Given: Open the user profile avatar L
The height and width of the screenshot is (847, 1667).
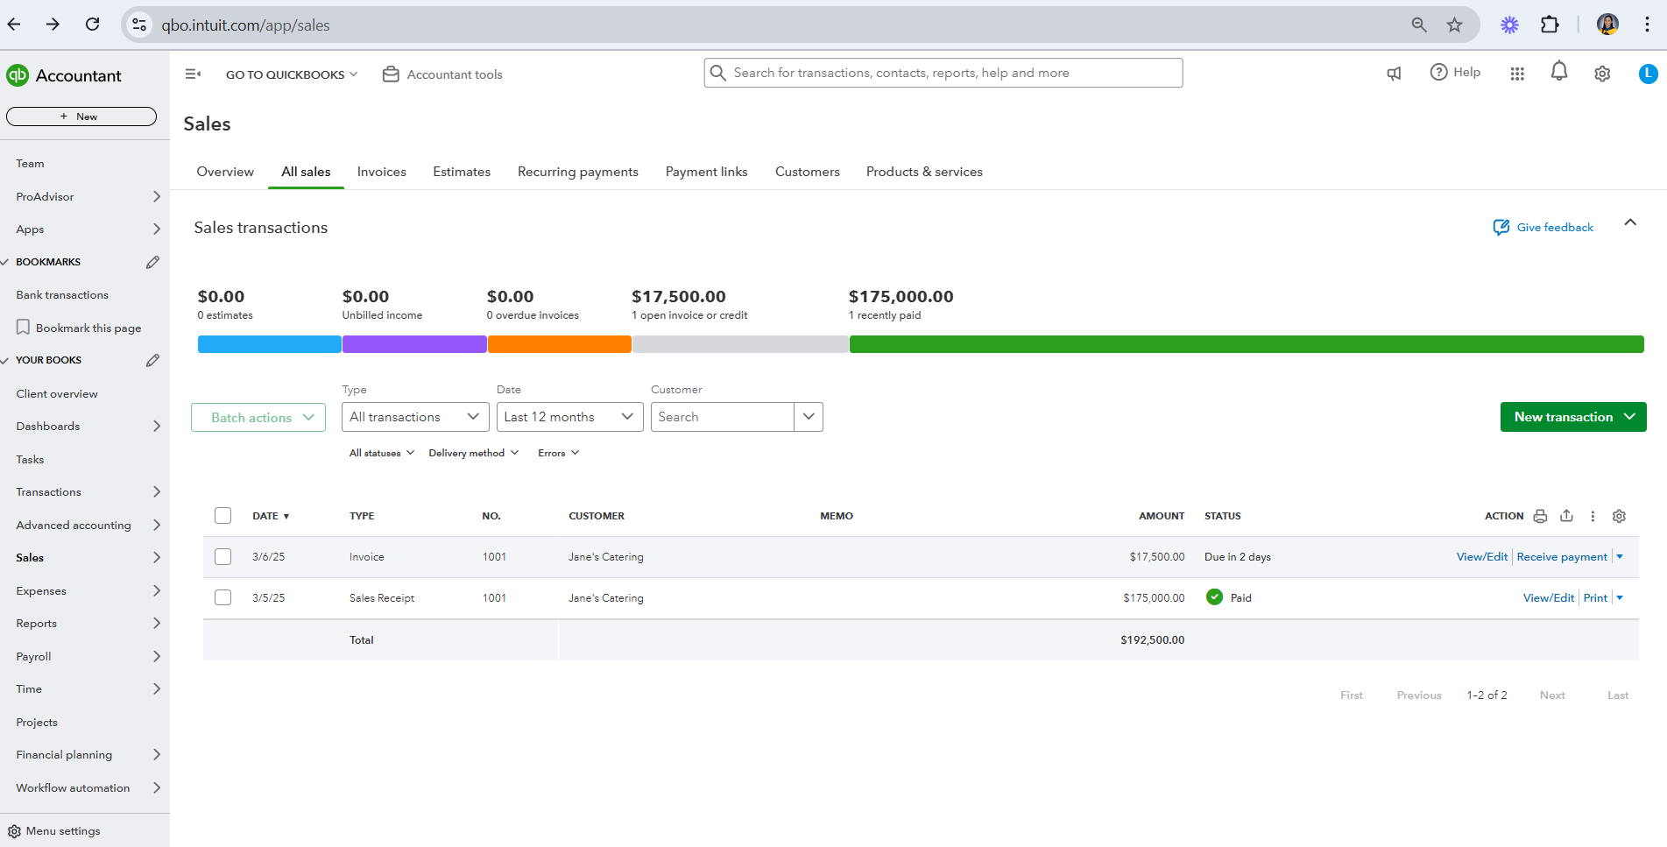Looking at the screenshot, I should [1648, 74].
